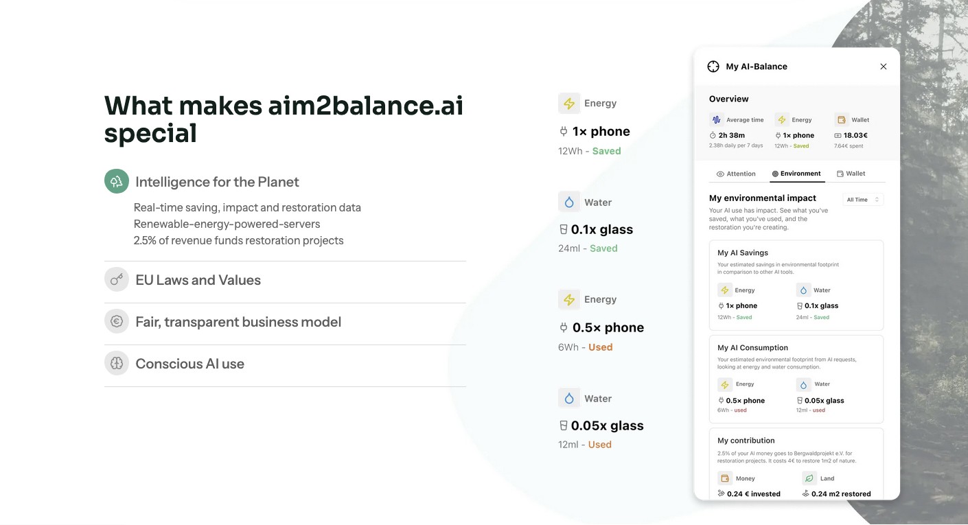Select the Environment tab
The height and width of the screenshot is (525, 968).
pos(796,174)
